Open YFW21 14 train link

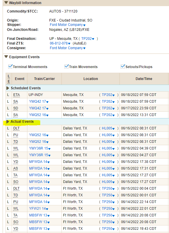(38, 209)
